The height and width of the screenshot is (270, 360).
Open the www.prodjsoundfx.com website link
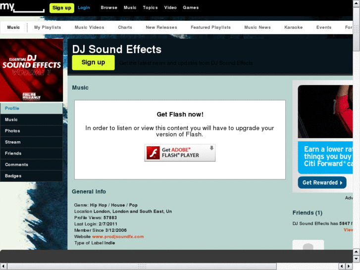click(118, 237)
